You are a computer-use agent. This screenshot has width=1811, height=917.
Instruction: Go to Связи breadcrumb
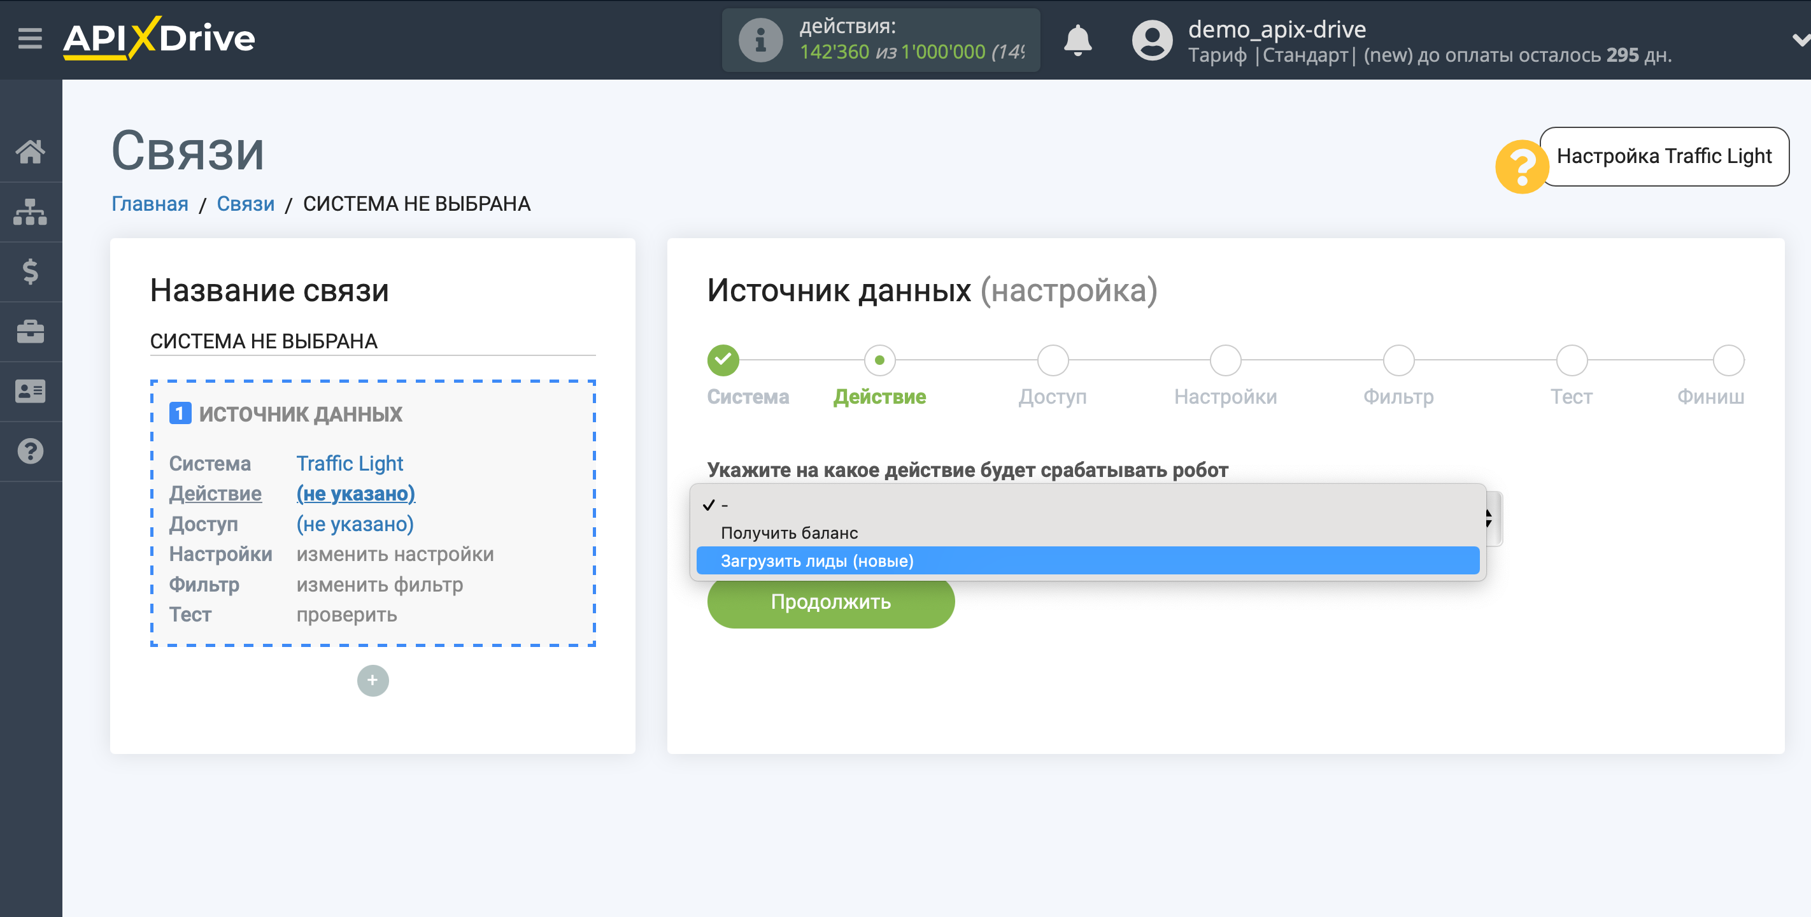click(x=245, y=204)
